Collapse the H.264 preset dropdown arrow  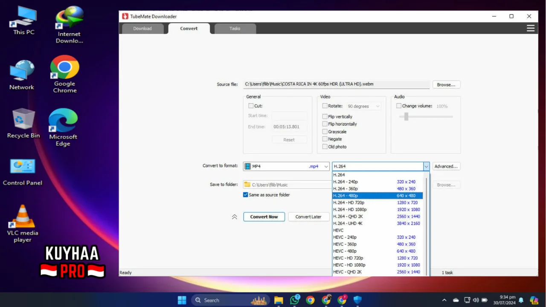(426, 166)
